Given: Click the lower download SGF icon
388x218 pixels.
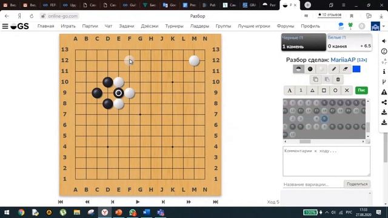Looking at the screenshot, I should [384, 122].
